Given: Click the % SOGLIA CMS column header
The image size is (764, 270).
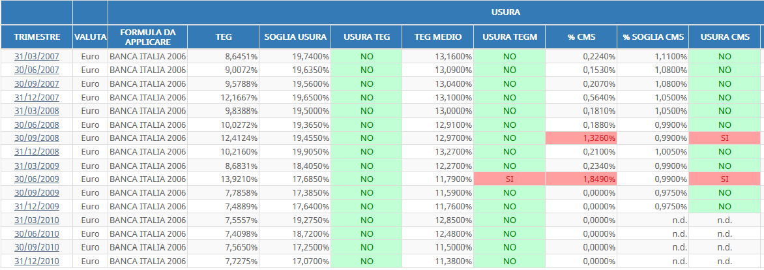Looking at the screenshot, I should tap(653, 37).
